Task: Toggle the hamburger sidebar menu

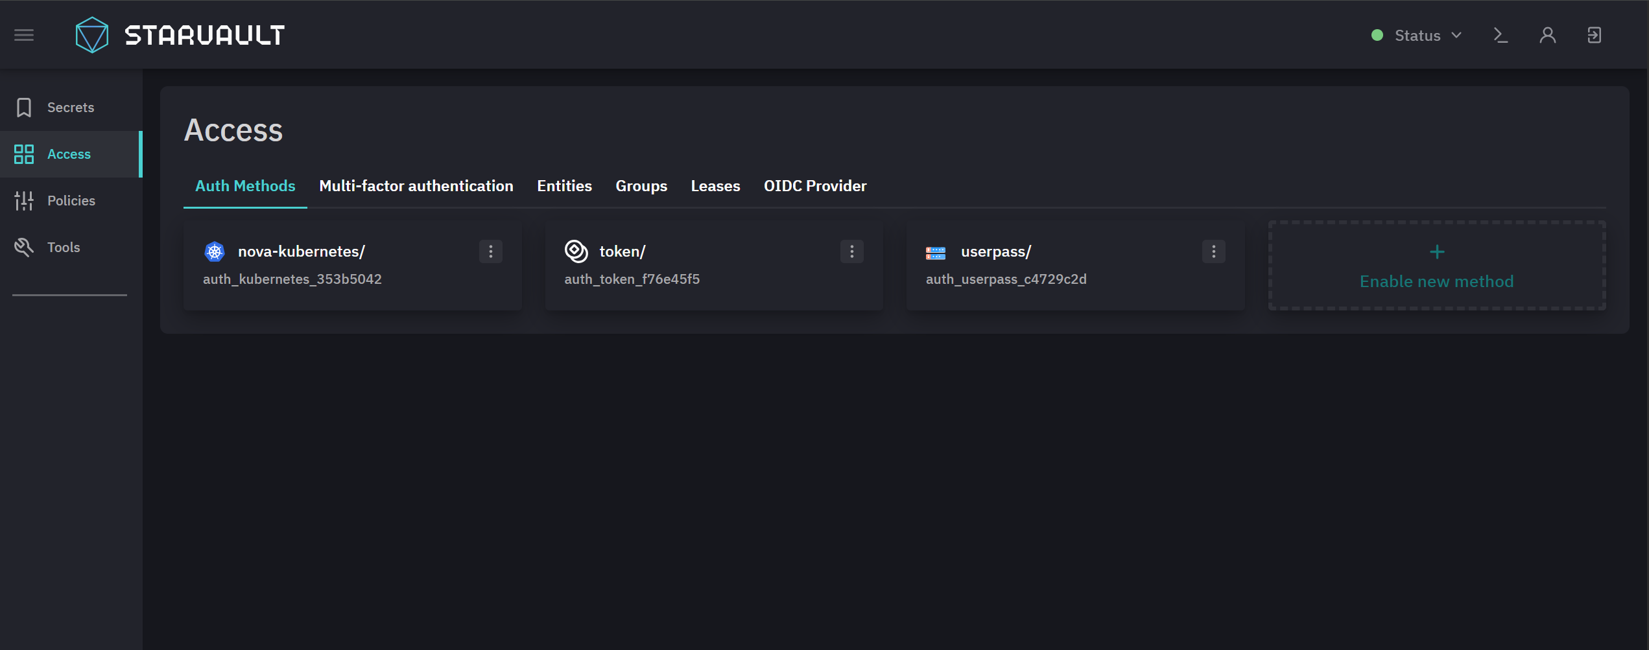Action: point(24,35)
